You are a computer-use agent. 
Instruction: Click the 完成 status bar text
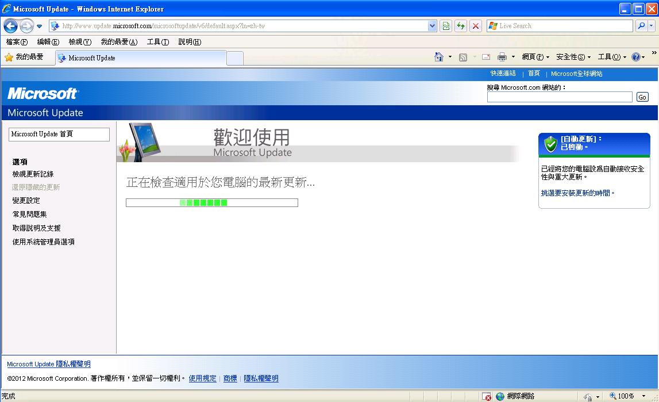pos(9,396)
